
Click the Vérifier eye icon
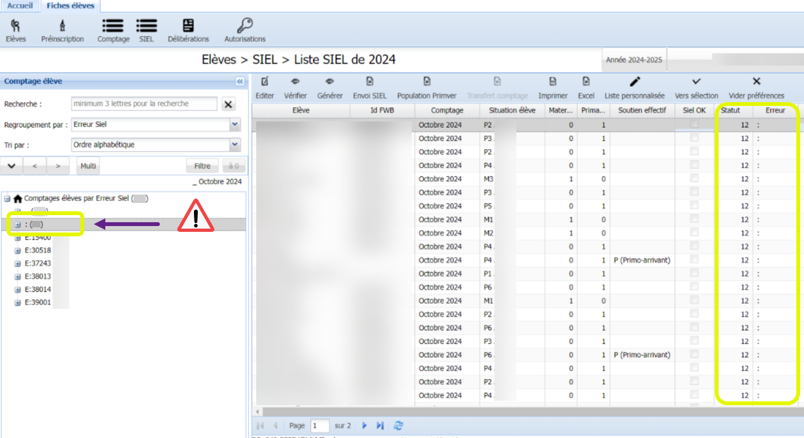(x=295, y=82)
